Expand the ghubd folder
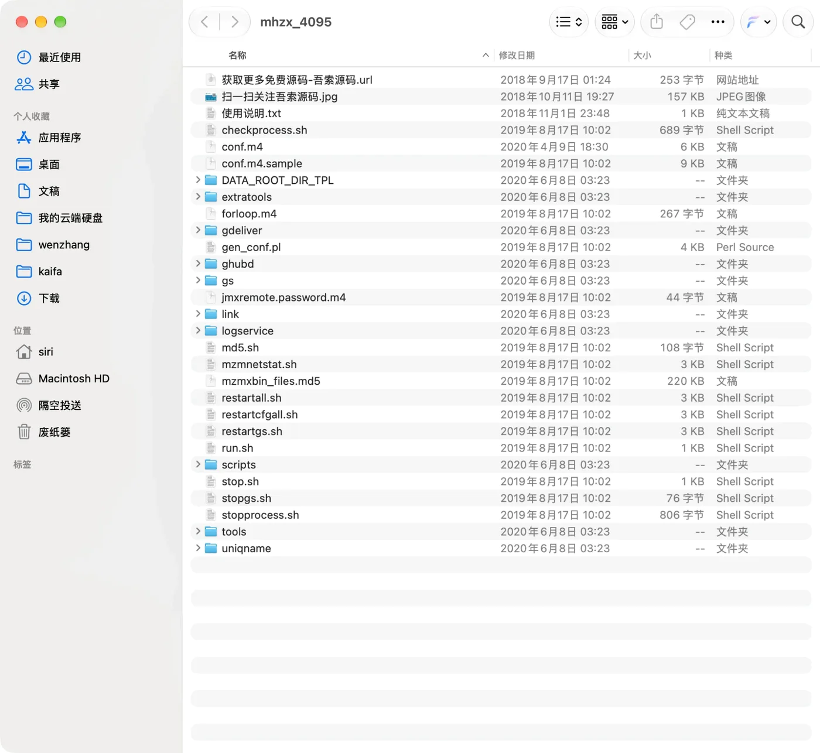Image resolution: width=820 pixels, height=753 pixels. click(x=198, y=263)
